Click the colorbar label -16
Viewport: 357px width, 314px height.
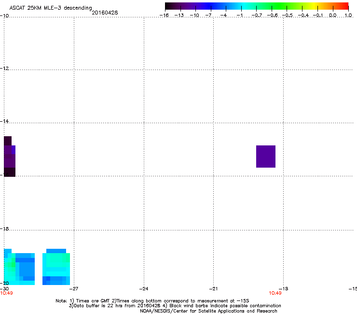[x=164, y=15]
